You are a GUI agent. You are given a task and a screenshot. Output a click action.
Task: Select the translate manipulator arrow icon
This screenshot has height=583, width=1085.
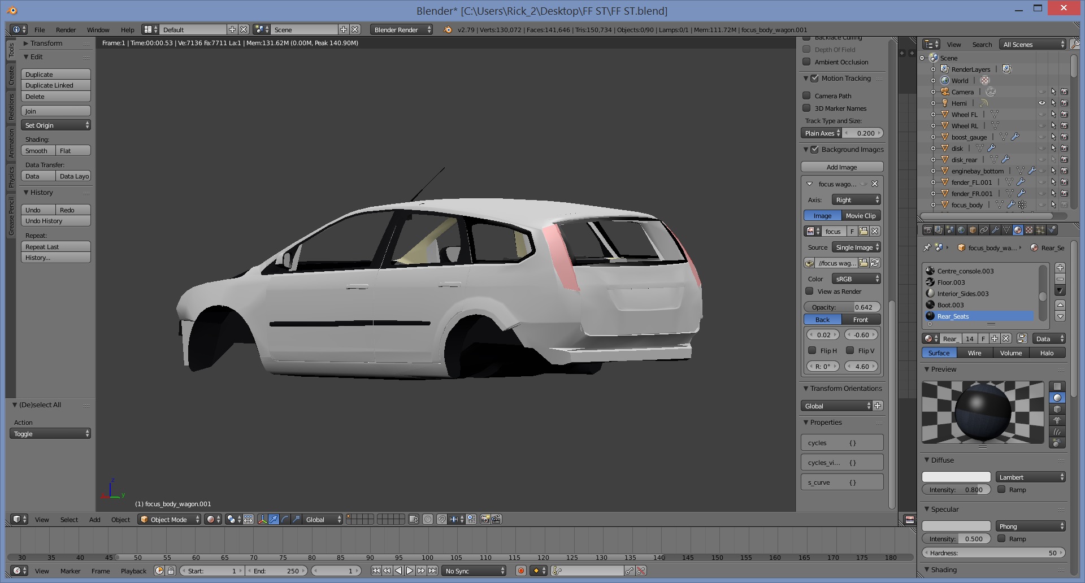274,519
